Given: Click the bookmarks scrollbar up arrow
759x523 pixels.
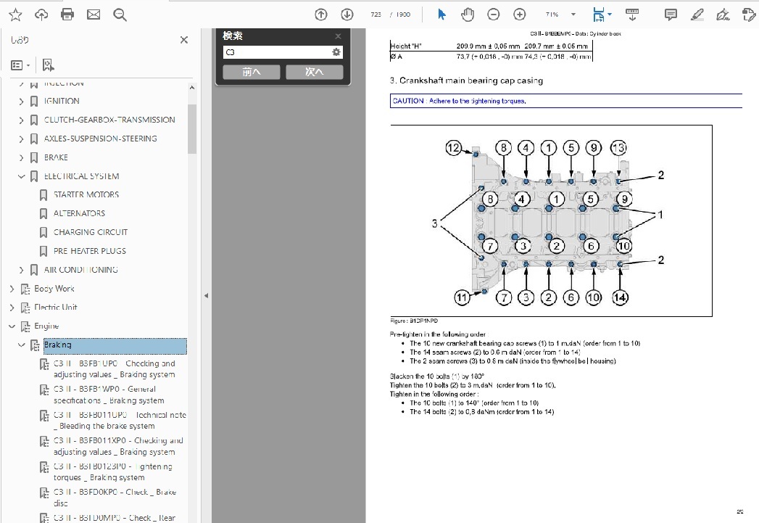Looking at the screenshot, I should [191, 88].
